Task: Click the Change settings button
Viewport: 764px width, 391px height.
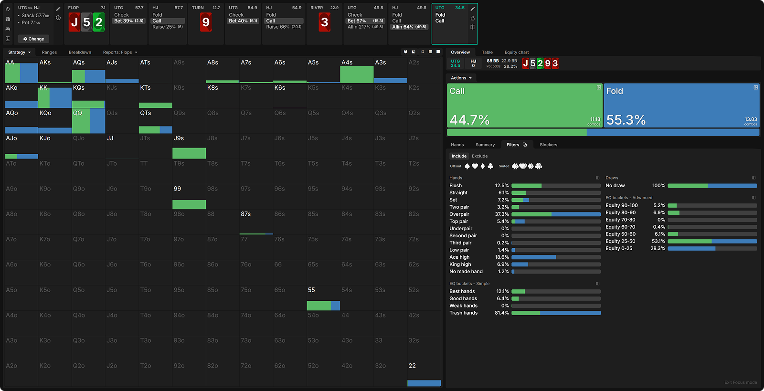Action: pos(33,39)
